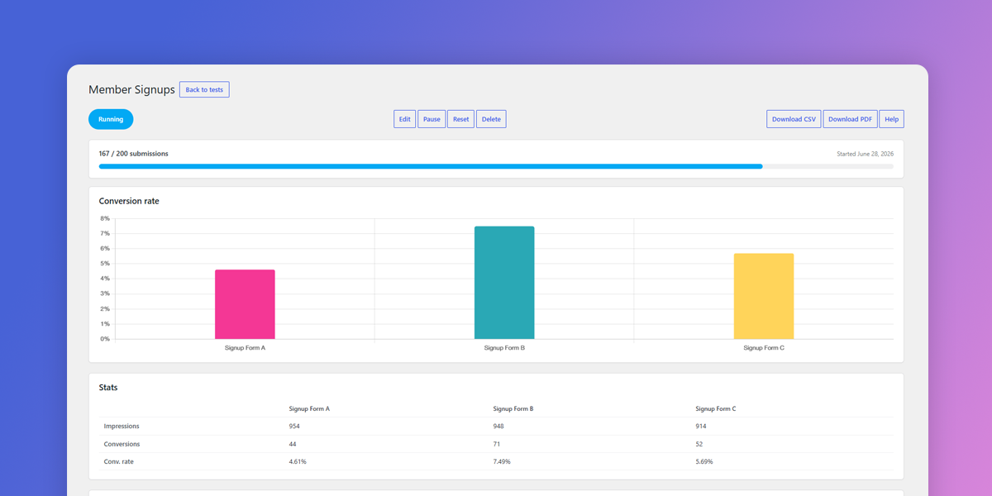Click the 948 impressions value
The image size is (992, 496).
coord(498,427)
